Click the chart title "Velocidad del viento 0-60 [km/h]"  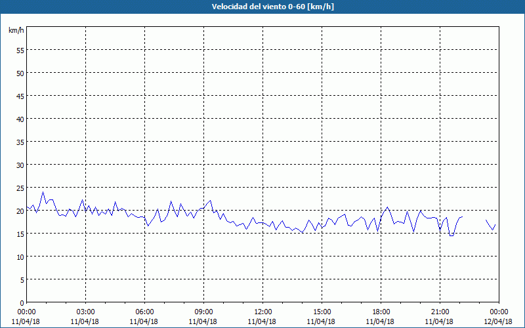click(272, 7)
